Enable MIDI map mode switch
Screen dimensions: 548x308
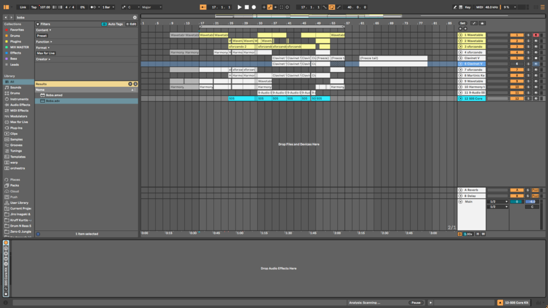coord(478,7)
